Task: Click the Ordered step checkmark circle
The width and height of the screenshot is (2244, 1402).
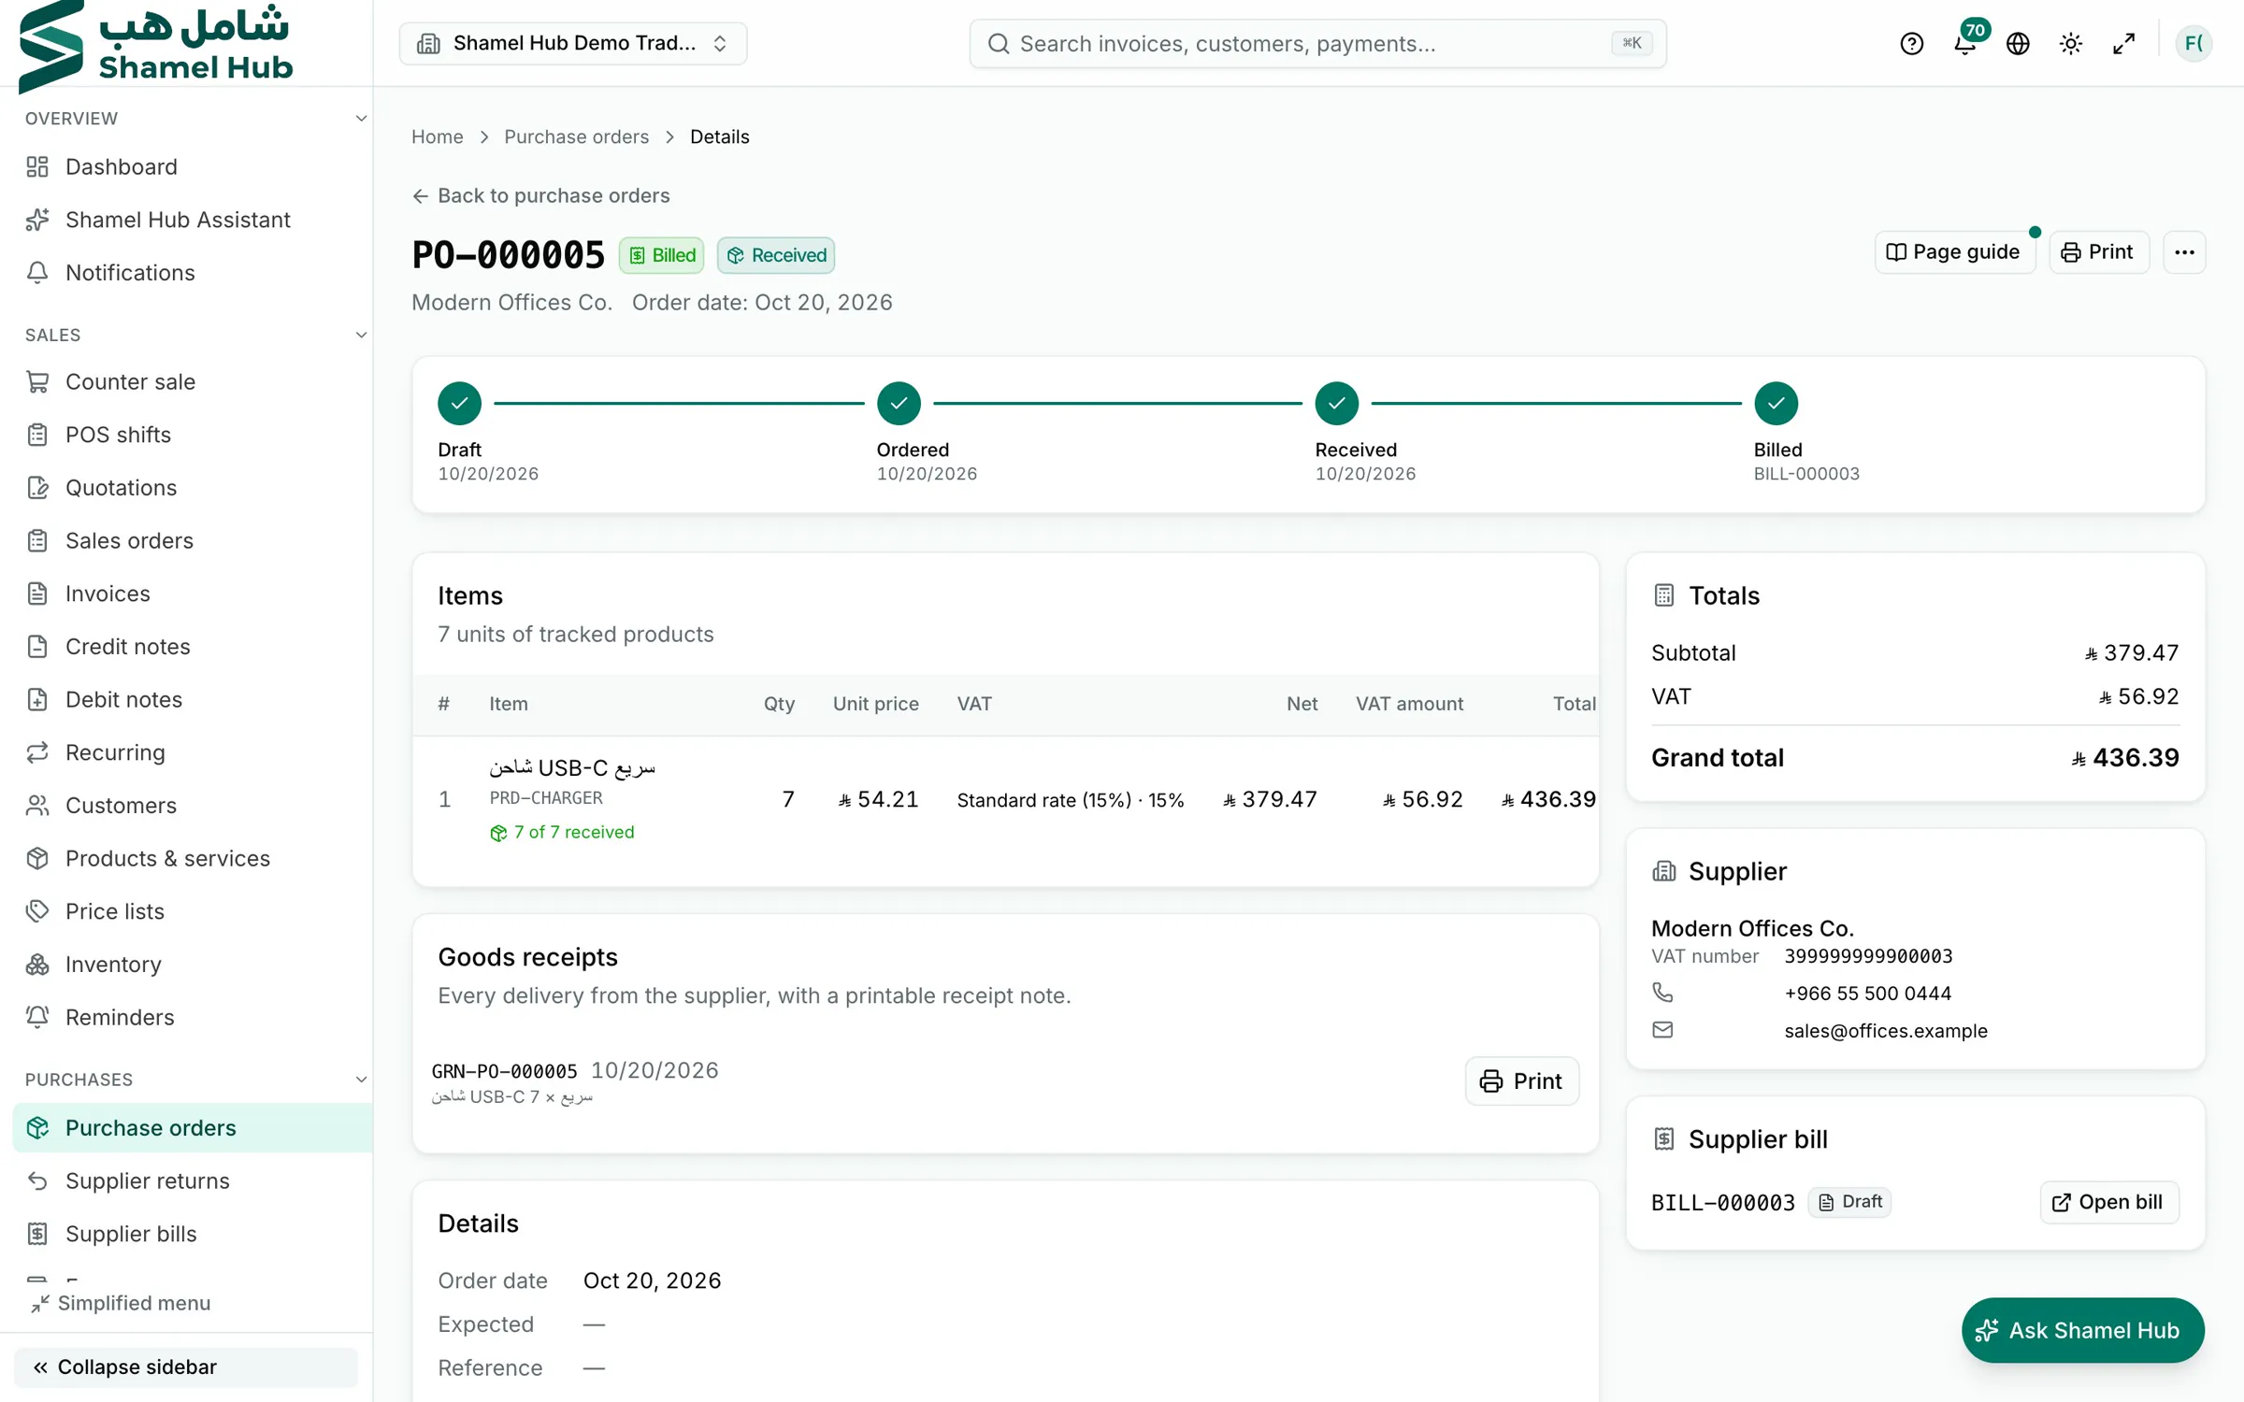Action: pyautogui.click(x=899, y=404)
